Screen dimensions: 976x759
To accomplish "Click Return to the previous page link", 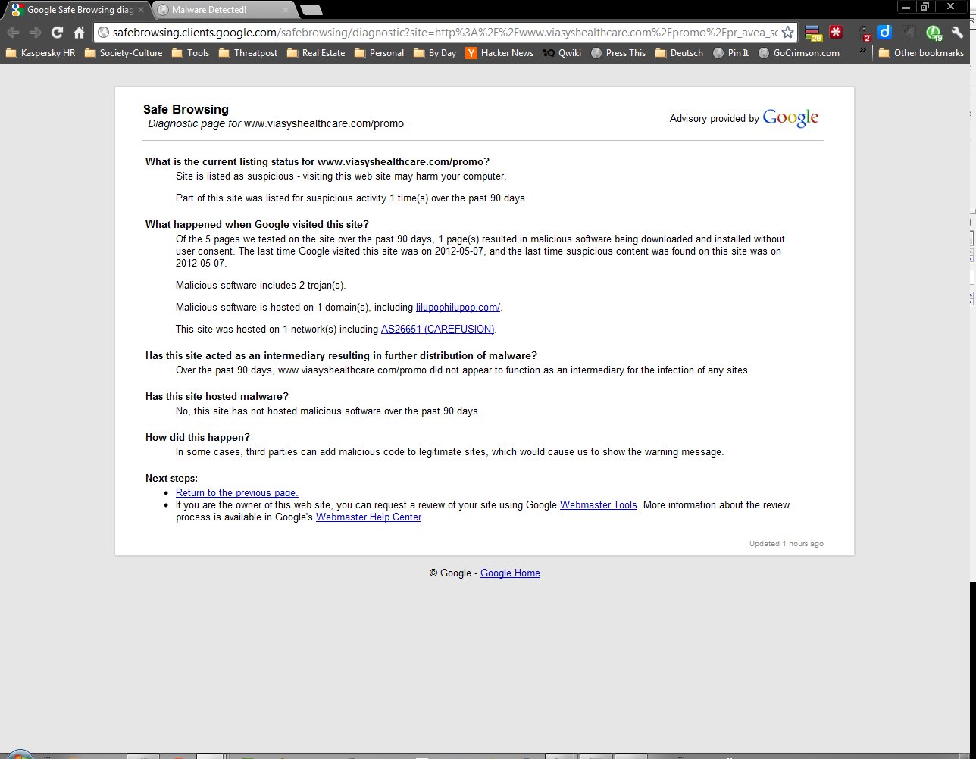I will 237,493.
